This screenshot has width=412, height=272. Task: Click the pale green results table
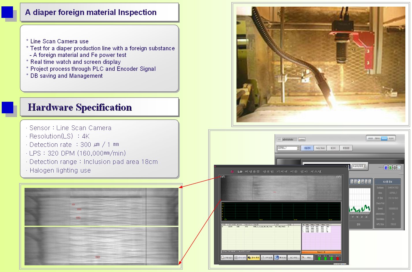[261, 237]
